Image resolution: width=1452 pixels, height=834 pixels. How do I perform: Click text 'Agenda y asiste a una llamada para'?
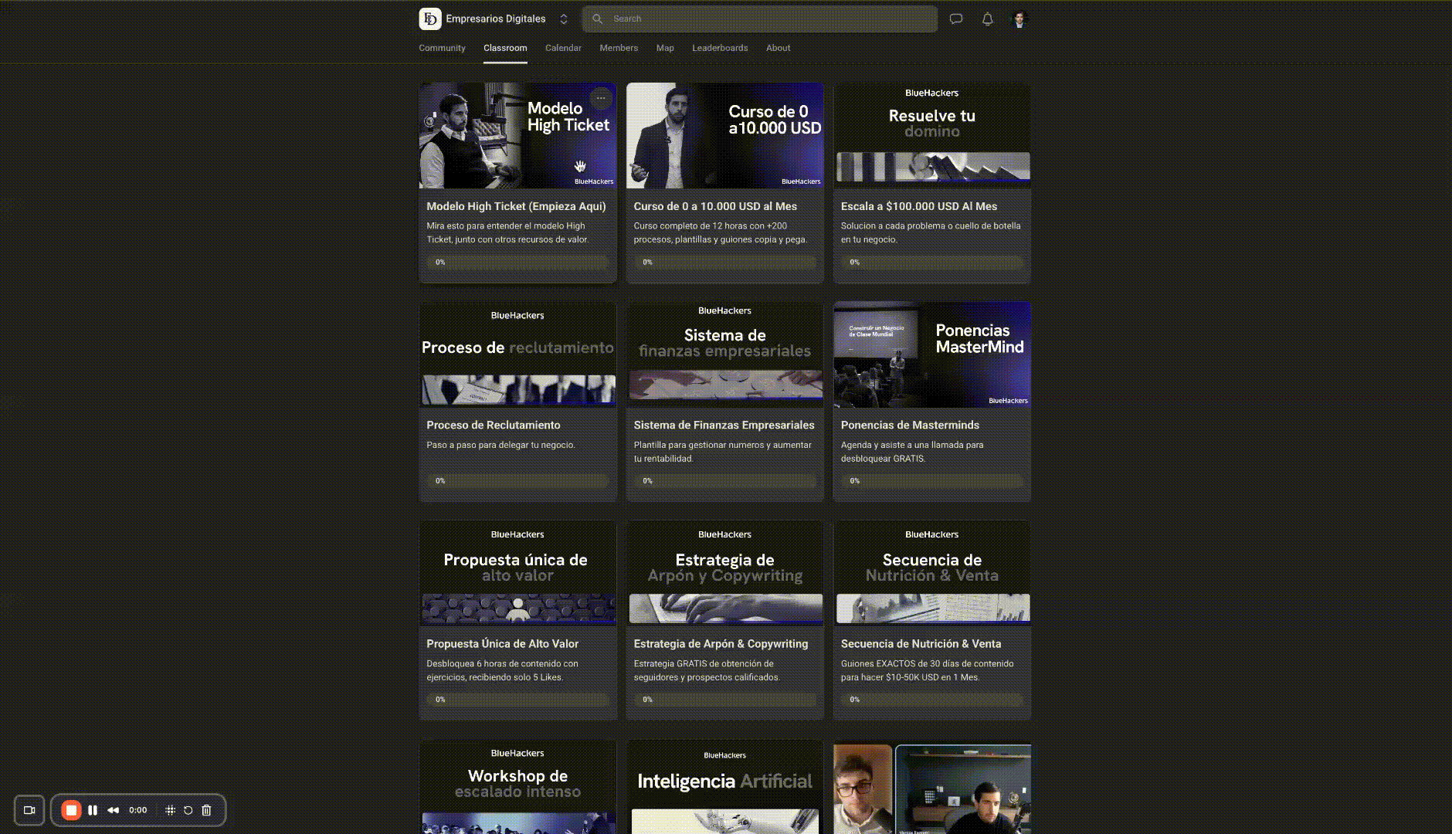tap(912, 445)
